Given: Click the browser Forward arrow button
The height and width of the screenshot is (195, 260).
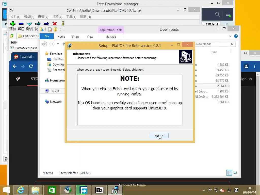Looking at the screenshot, I should [x=23, y=66].
